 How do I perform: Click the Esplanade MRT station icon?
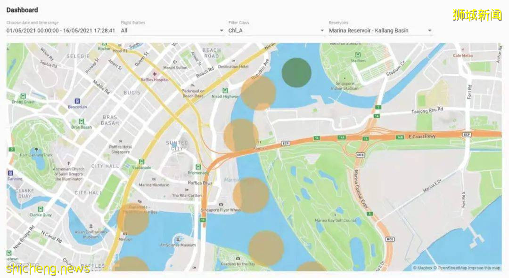pyautogui.click(x=141, y=161)
